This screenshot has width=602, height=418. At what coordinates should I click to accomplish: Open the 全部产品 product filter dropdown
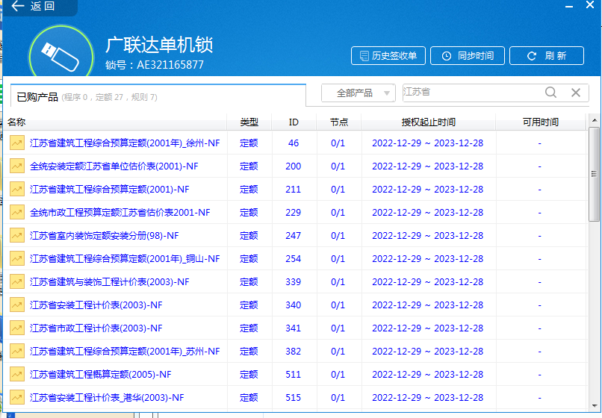[x=359, y=93]
